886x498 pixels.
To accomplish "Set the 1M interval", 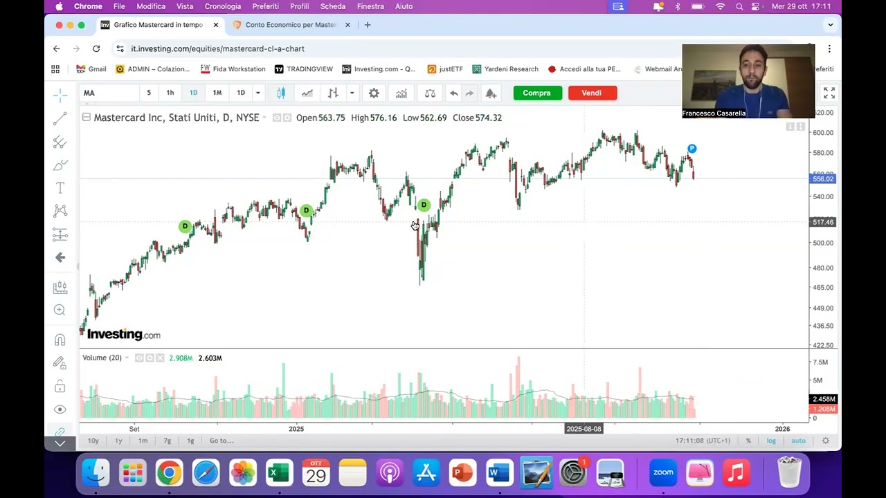I will (x=217, y=93).
